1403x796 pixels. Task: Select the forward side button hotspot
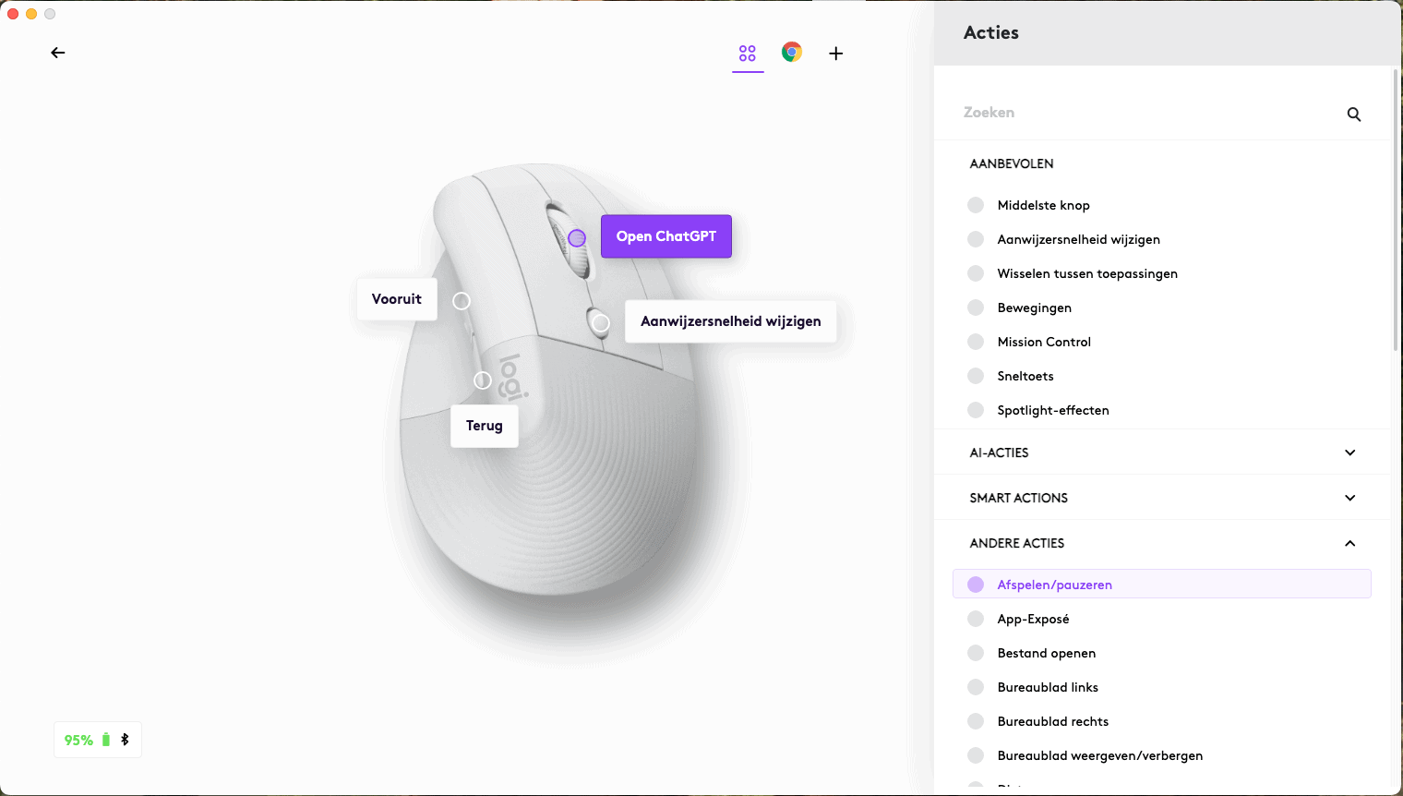[462, 301]
